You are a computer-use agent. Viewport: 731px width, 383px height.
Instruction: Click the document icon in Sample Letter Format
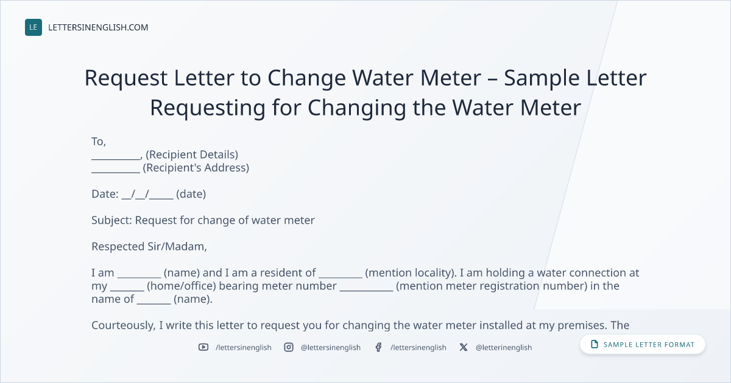pos(595,345)
